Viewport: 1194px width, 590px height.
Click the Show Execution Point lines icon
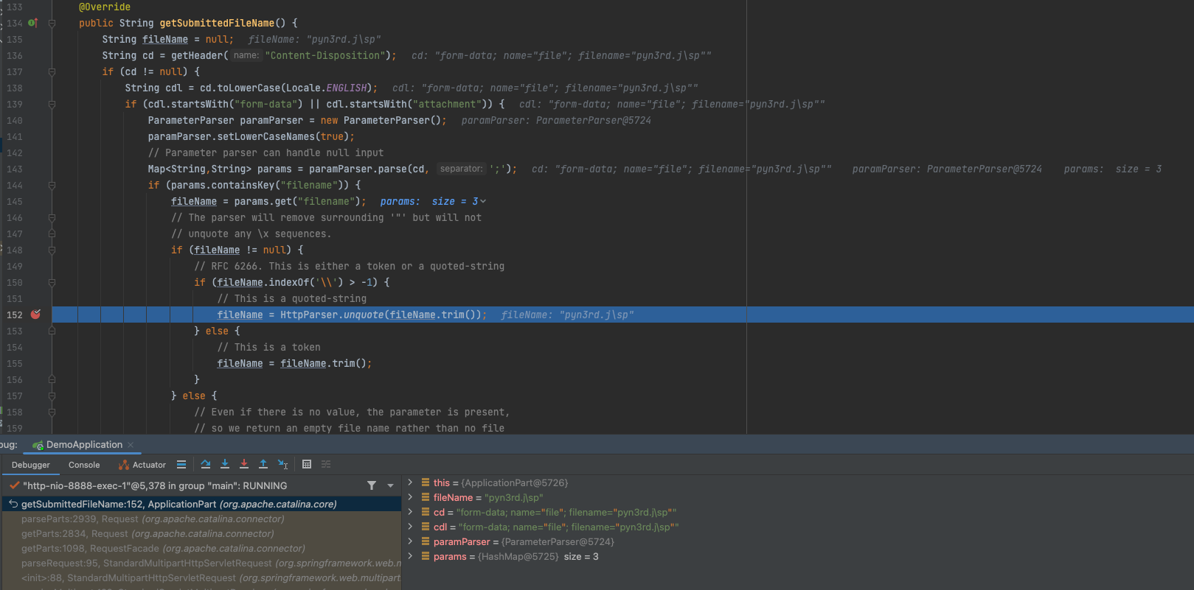coord(181,464)
